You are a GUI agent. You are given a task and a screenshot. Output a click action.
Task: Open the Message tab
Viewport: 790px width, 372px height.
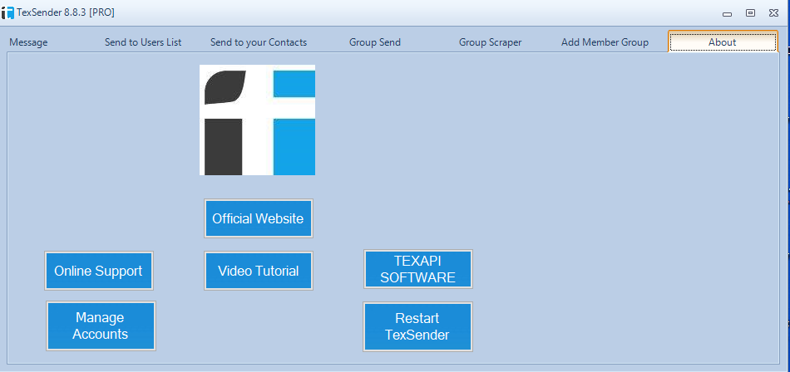click(x=29, y=42)
